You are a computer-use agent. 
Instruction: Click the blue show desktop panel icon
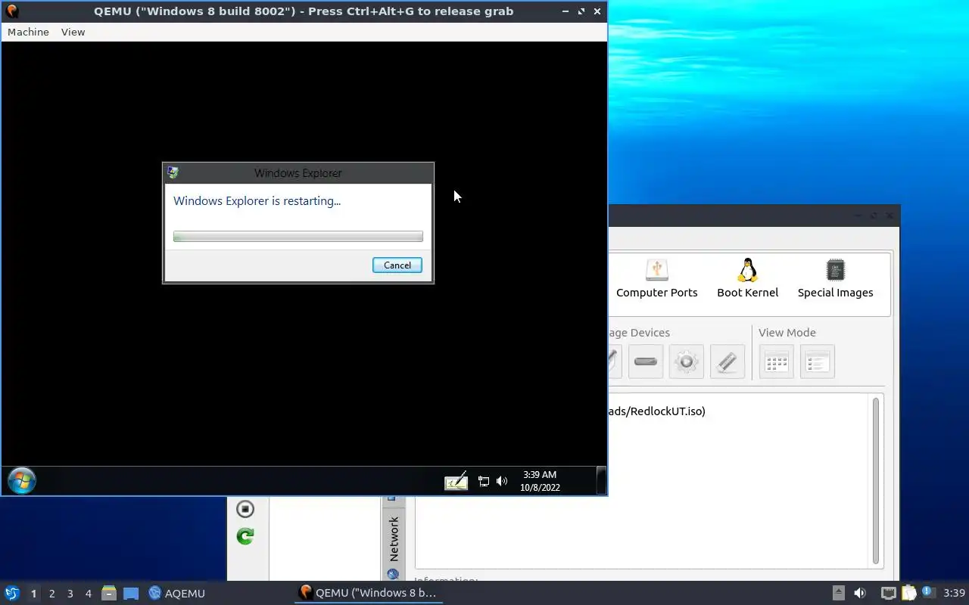[131, 593]
